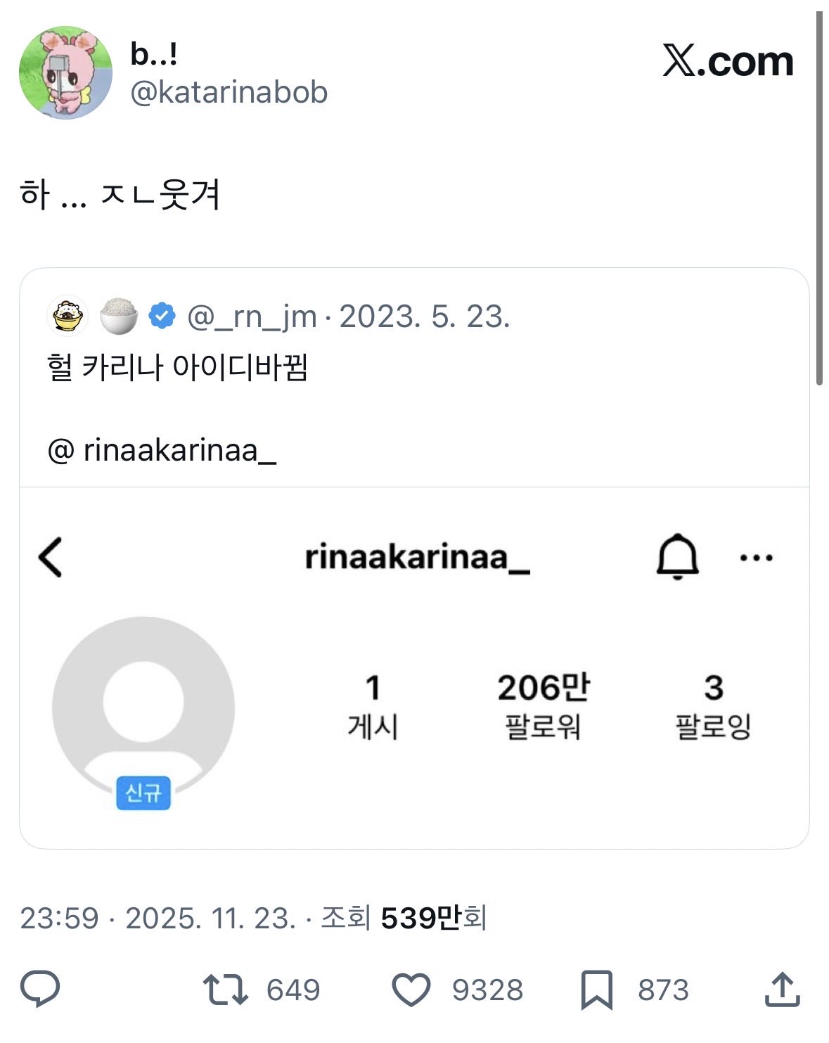Bookmark this tweet
This screenshot has width=829, height=1043.
tap(596, 990)
